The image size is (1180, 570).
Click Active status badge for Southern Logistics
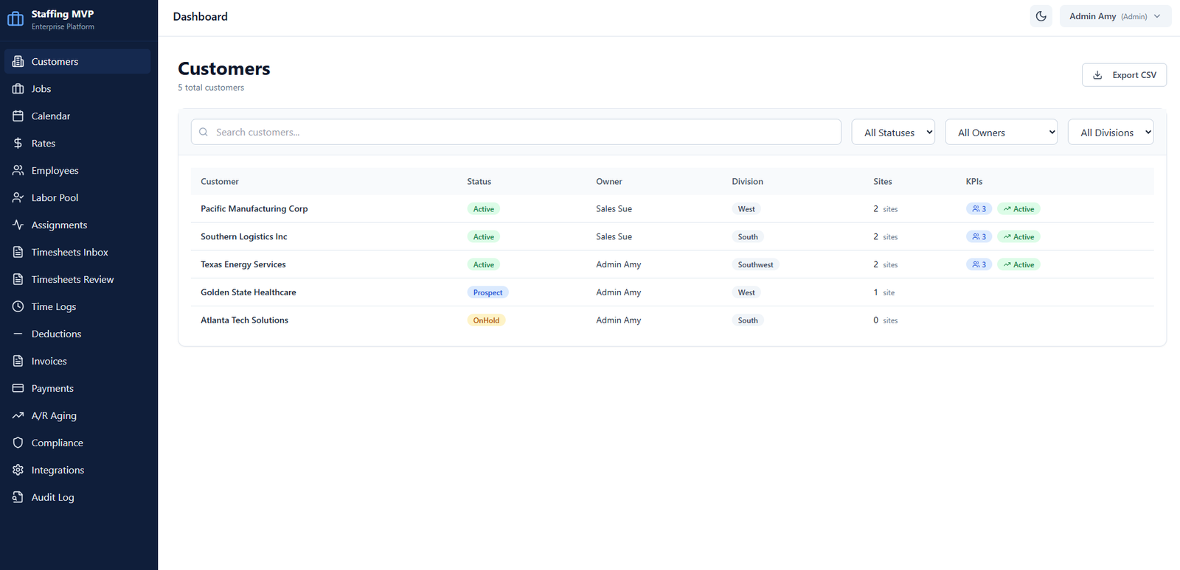pos(484,237)
